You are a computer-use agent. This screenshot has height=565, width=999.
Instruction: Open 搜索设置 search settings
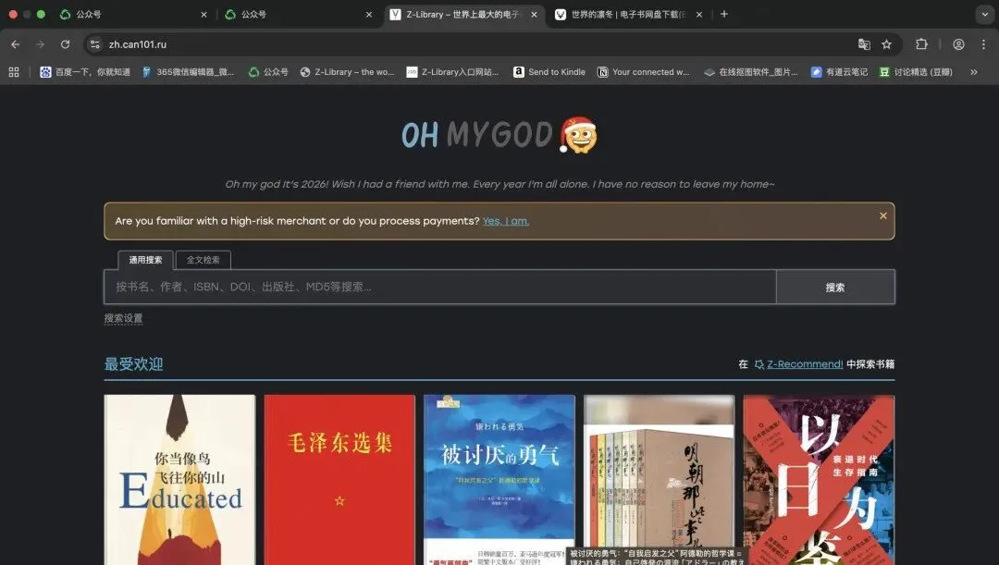(124, 318)
